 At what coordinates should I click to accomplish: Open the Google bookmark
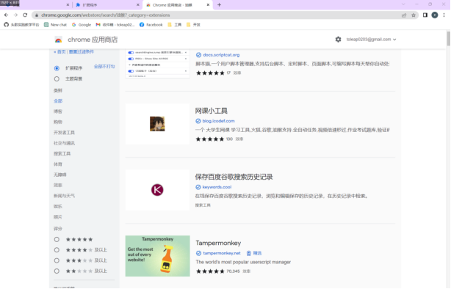(82, 25)
